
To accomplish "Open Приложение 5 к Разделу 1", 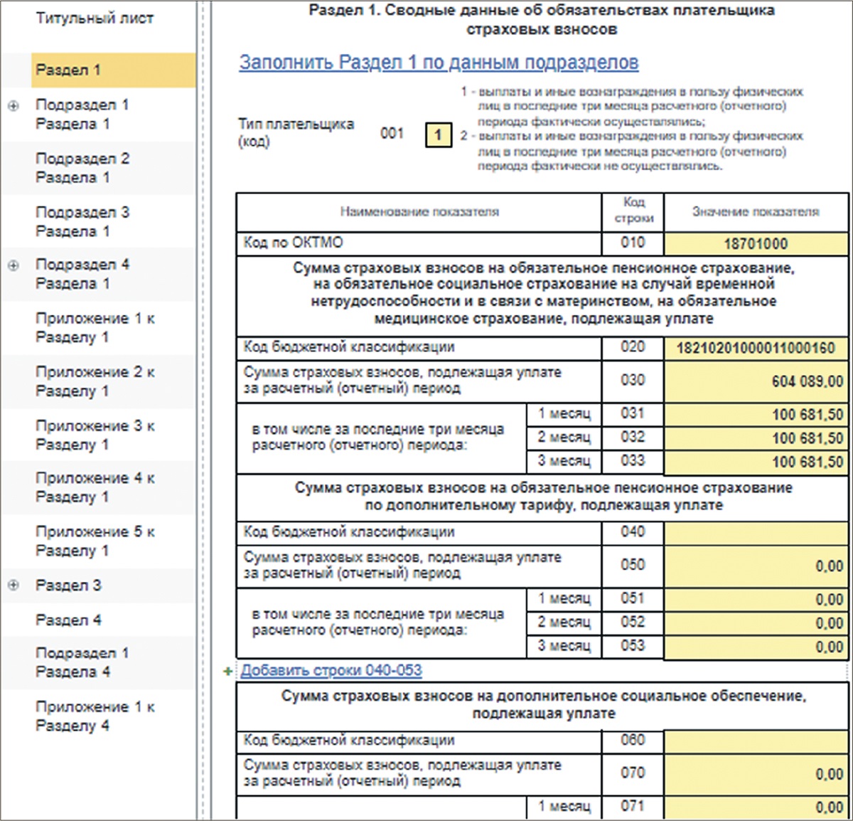I will click(95, 541).
